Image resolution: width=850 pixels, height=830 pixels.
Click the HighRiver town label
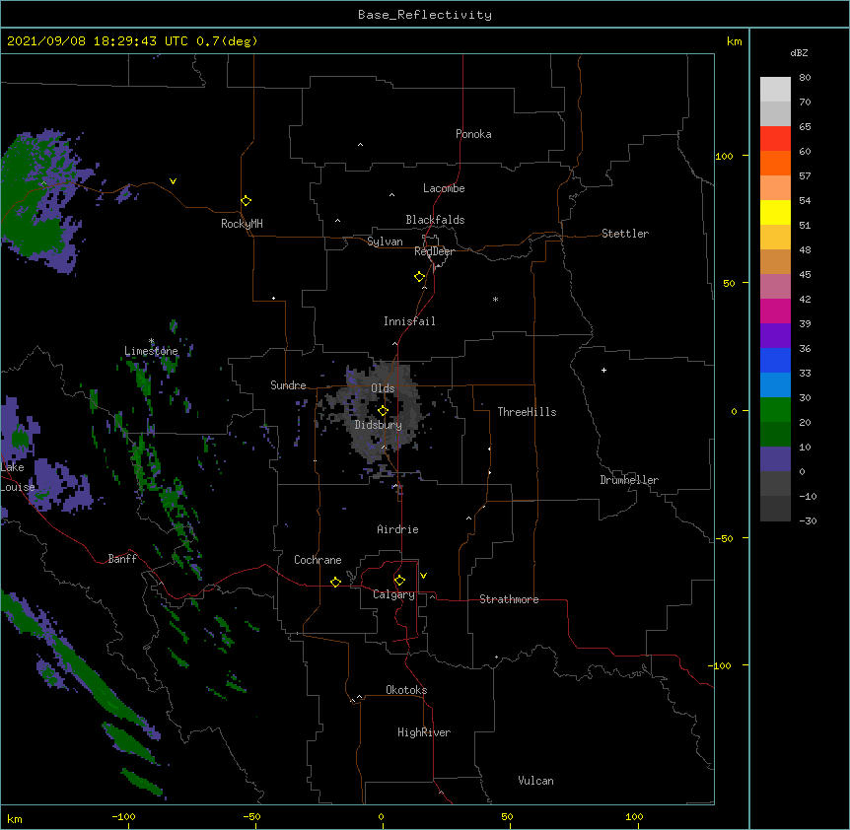pyautogui.click(x=424, y=732)
